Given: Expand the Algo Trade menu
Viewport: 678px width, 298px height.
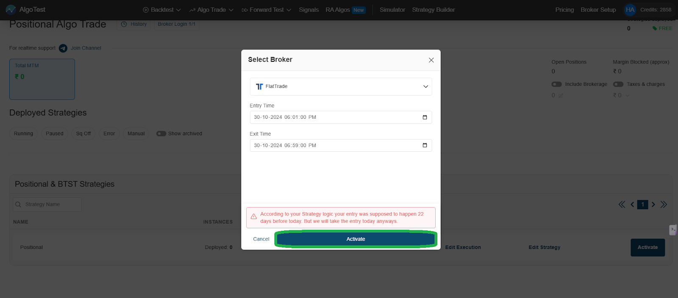Looking at the screenshot, I should coord(211,10).
